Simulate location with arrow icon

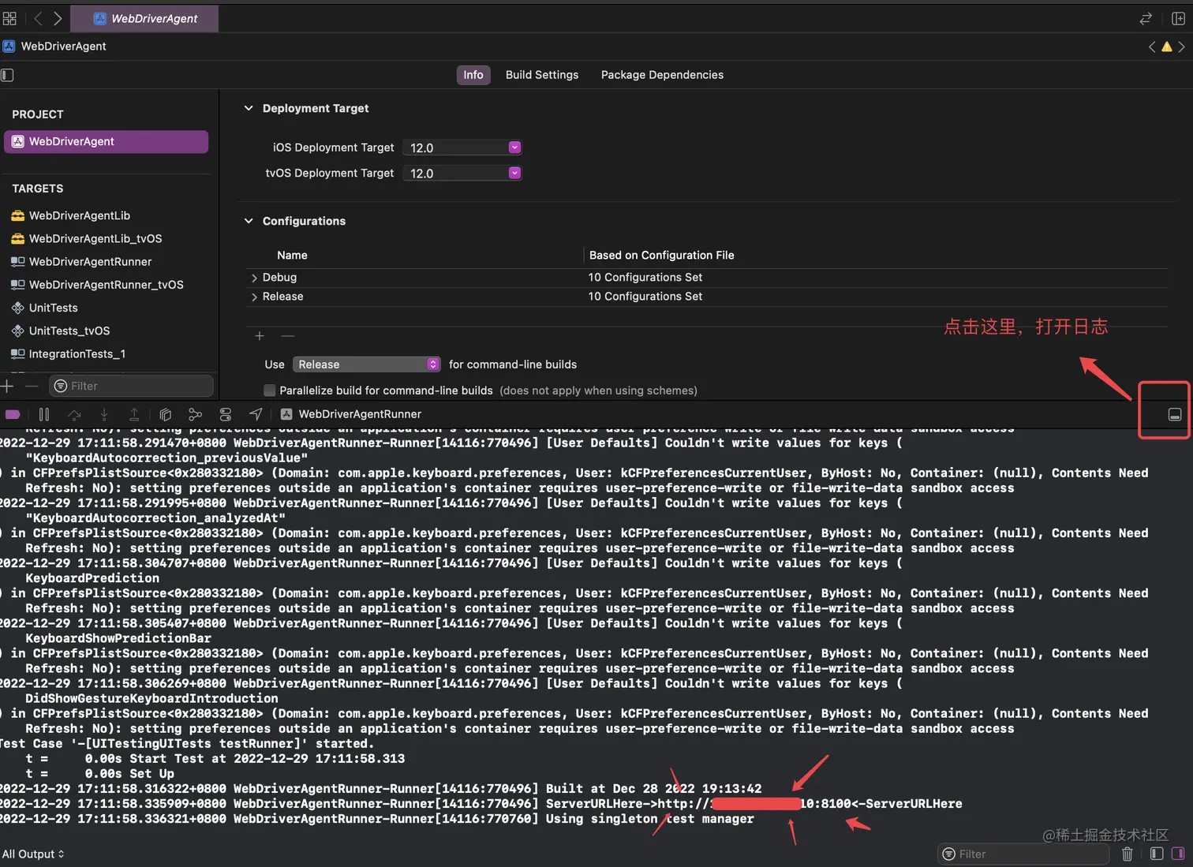[256, 414]
